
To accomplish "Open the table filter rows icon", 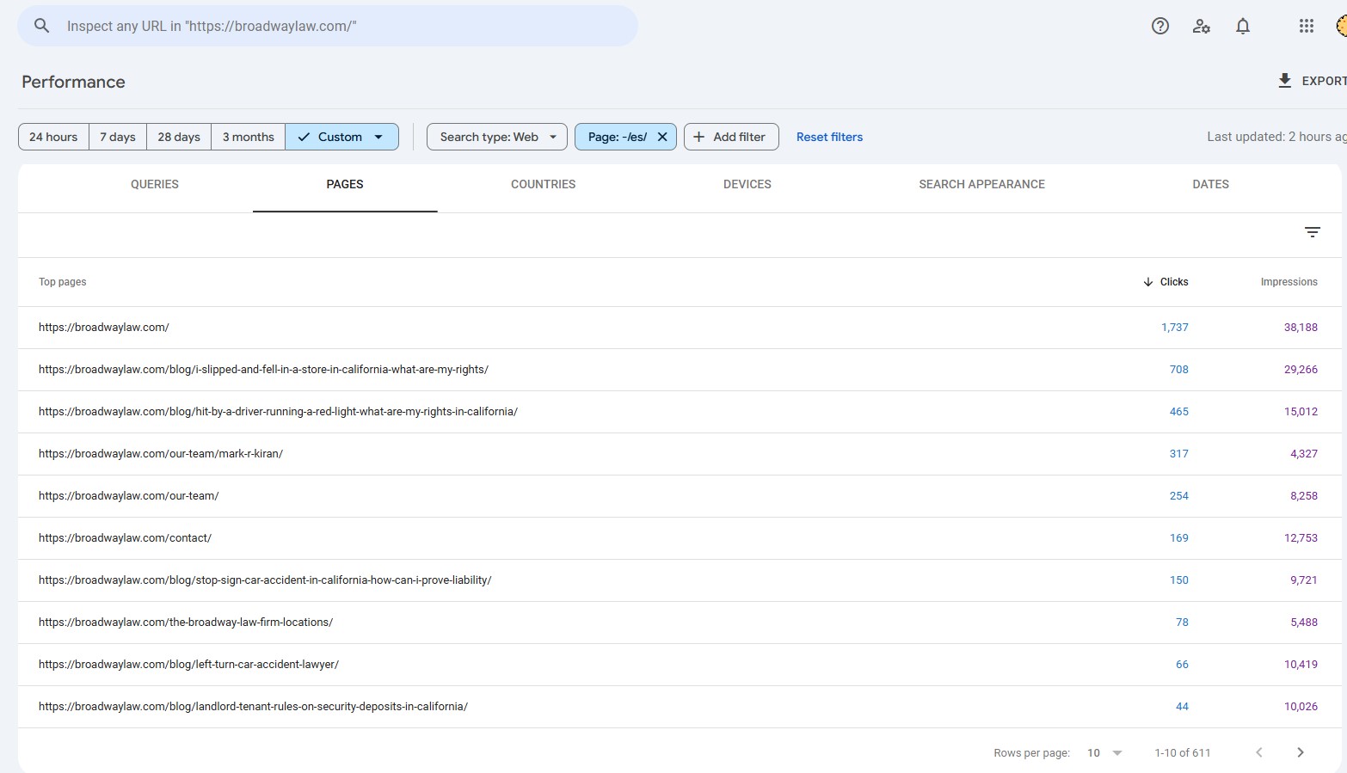I will click(1312, 232).
